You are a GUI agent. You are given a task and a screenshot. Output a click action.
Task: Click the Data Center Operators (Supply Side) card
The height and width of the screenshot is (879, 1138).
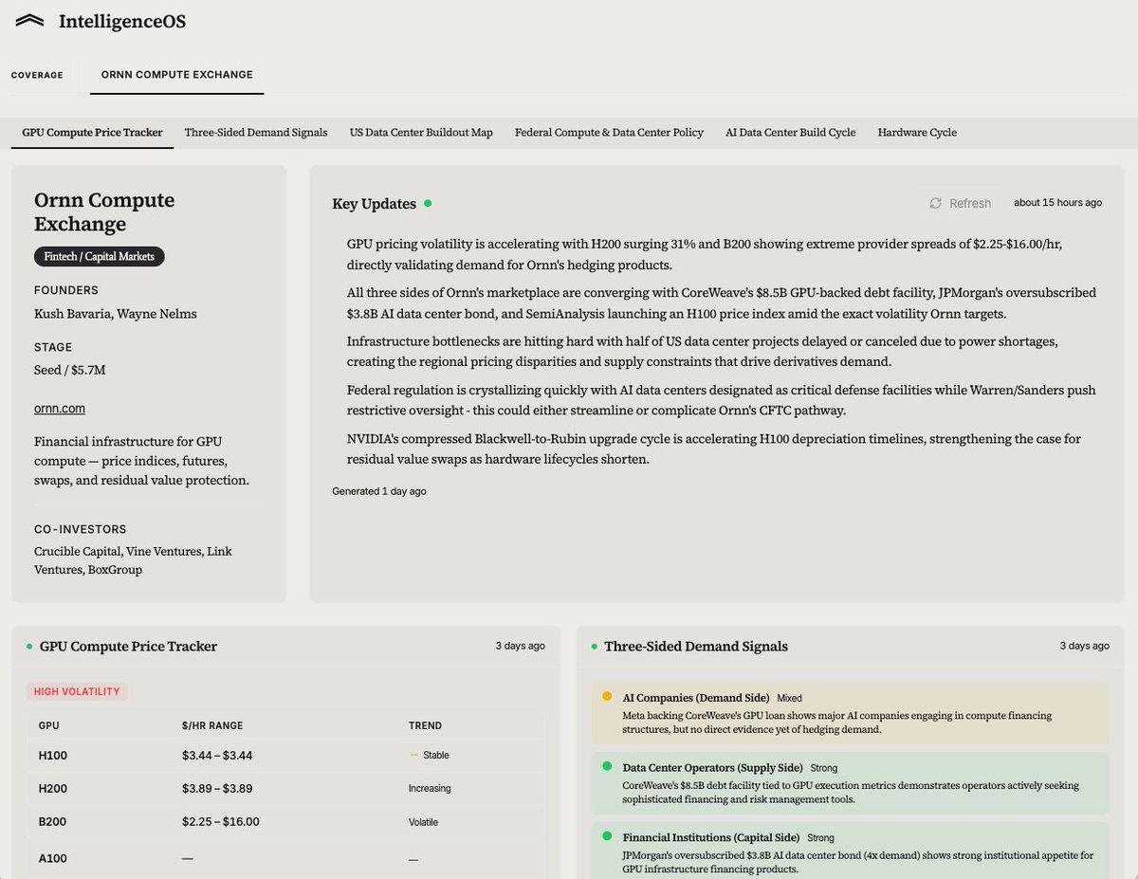tap(850, 783)
